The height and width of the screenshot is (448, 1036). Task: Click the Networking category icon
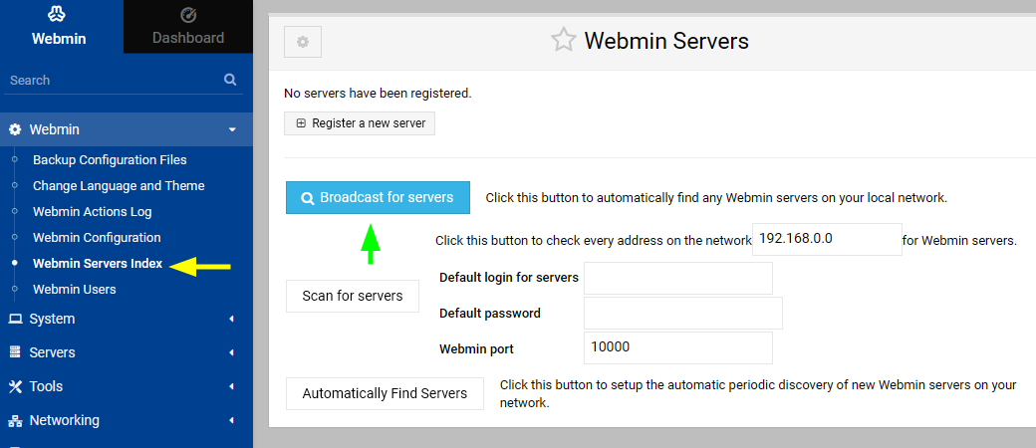15,420
